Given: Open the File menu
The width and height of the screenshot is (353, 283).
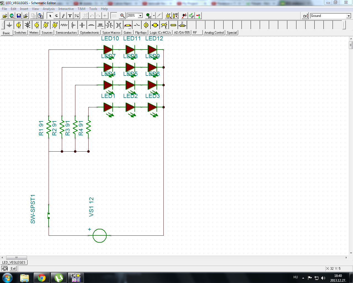Looking at the screenshot, I should click(4, 9).
